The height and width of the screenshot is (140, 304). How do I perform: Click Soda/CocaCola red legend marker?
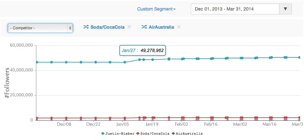click(x=138, y=133)
